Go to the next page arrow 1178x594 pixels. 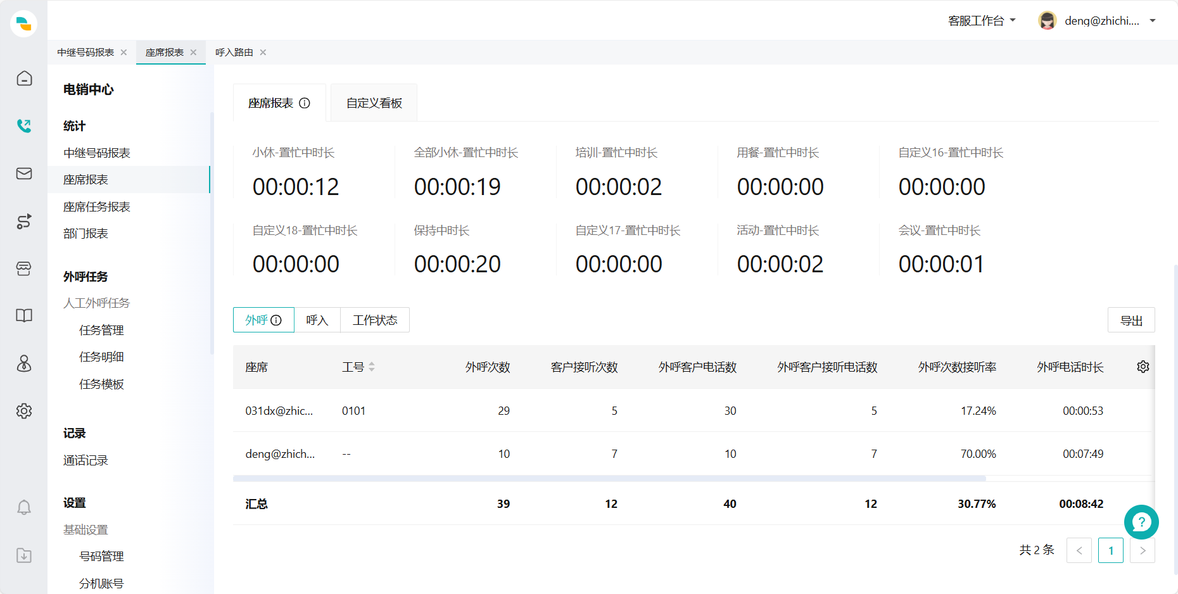(1143, 551)
